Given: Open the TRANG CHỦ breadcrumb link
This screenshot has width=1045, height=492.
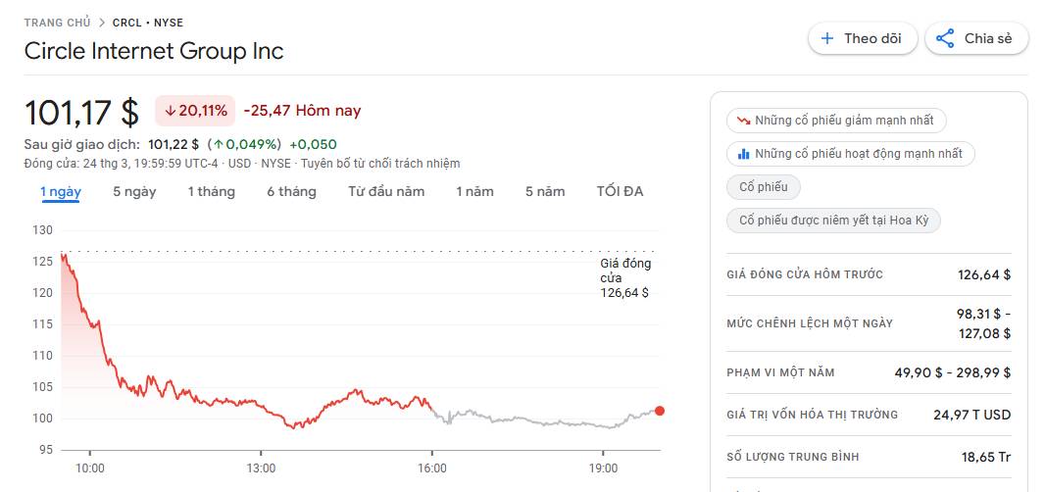Looking at the screenshot, I should coord(57,23).
